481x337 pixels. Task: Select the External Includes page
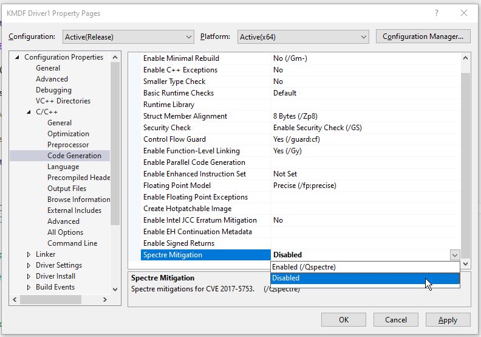click(x=74, y=210)
